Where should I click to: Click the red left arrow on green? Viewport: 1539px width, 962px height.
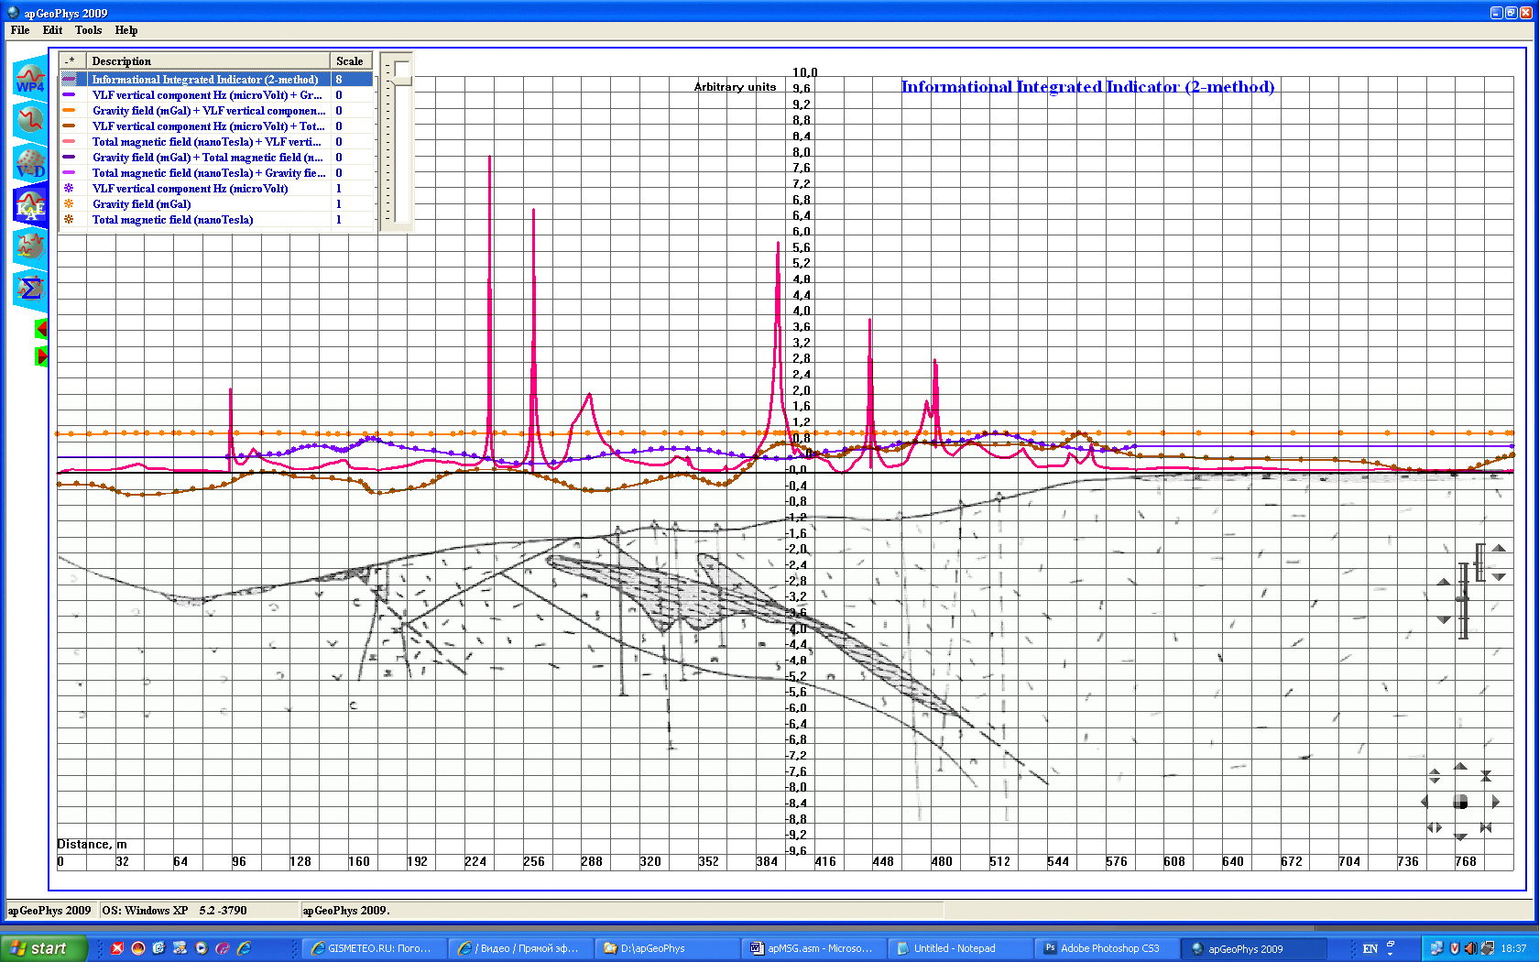[x=41, y=329]
